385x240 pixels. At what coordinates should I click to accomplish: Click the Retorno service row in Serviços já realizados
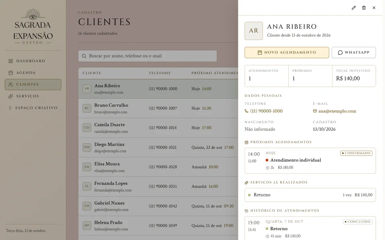[310, 195]
